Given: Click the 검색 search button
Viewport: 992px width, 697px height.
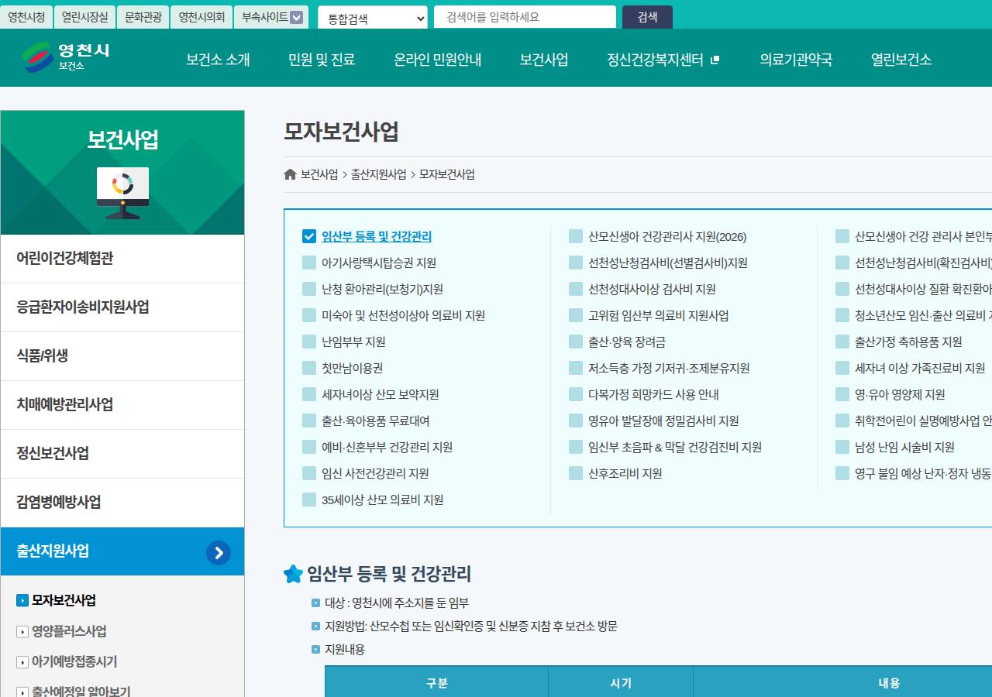Looking at the screenshot, I should [647, 17].
